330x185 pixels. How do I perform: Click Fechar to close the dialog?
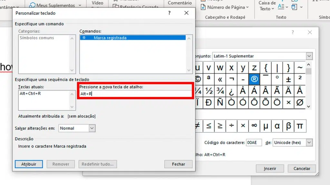point(178,164)
